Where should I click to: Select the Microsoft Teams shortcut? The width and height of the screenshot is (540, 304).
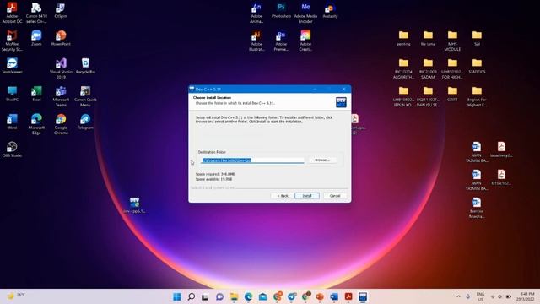pyautogui.click(x=61, y=95)
